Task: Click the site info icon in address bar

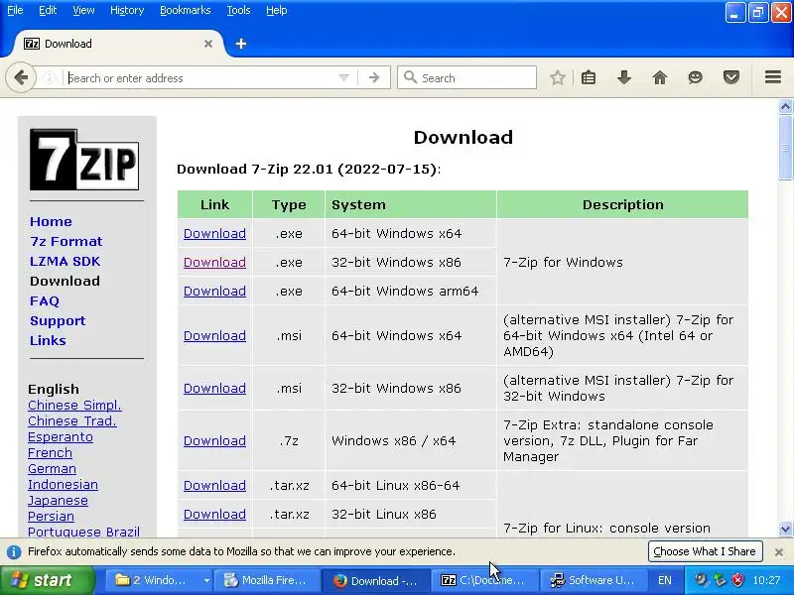Action: (x=49, y=78)
